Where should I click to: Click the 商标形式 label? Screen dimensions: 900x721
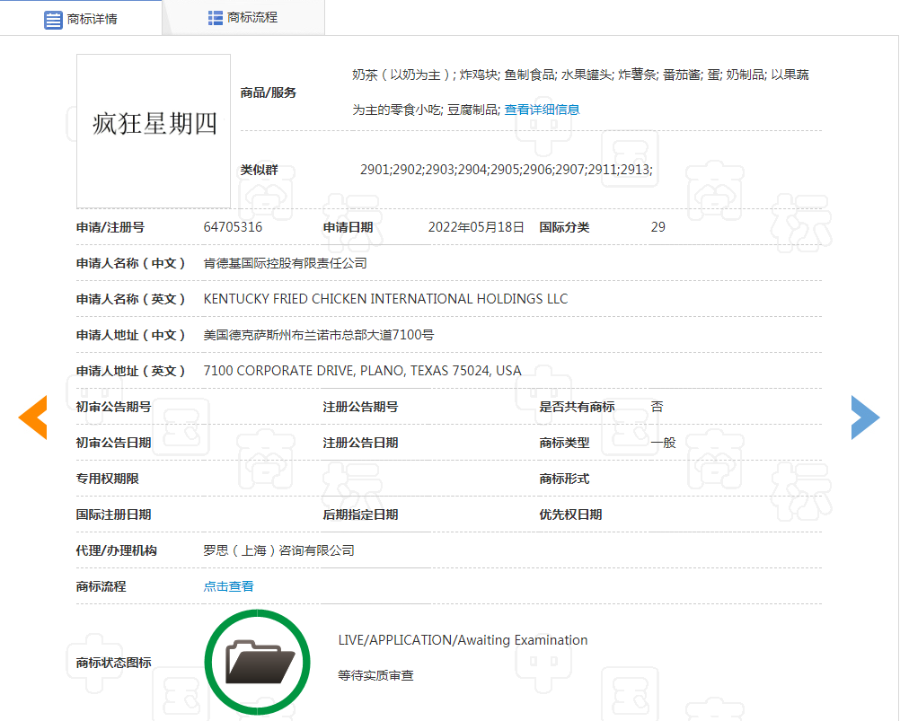564,479
